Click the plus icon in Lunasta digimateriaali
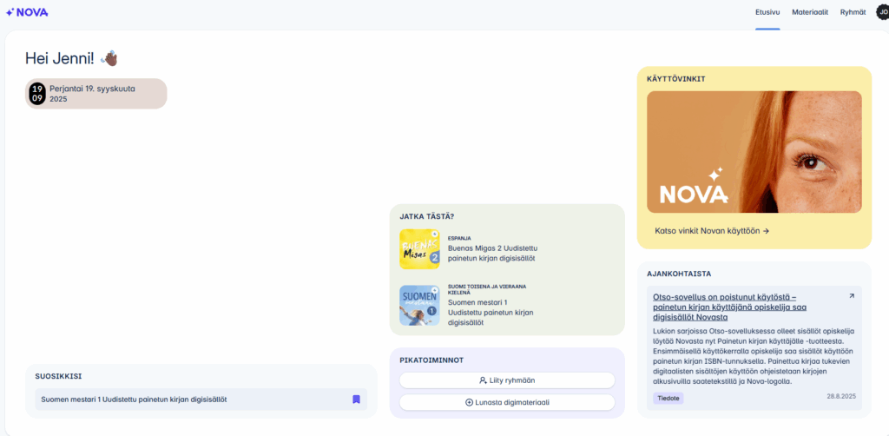Screen dimensions: 889x436 [x=470, y=402]
